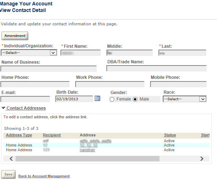Viewport: 217px width, 182px height.
Task: Click the horizontal scrollbar right arrow
Action: point(202,158)
